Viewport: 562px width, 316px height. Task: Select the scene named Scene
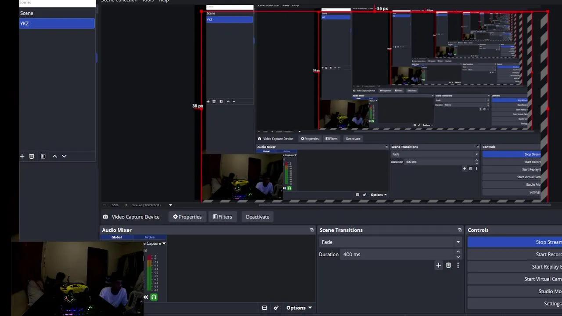click(57, 13)
